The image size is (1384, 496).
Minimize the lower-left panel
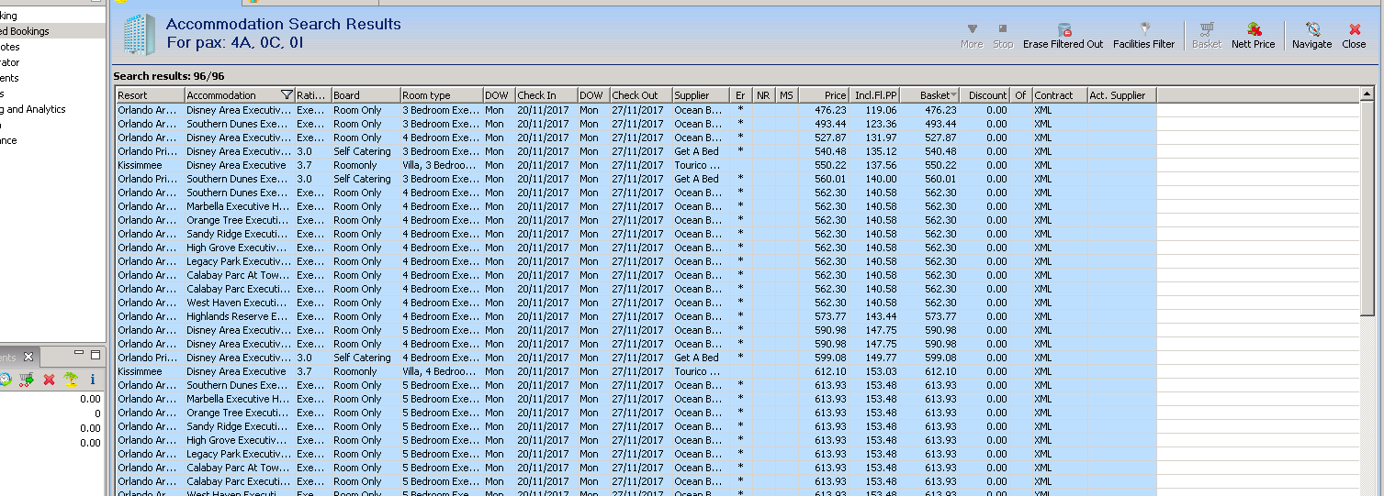tap(80, 354)
